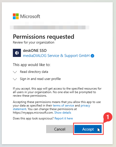Expand Sign in and read user profile
116x147 pixels.
15,79
